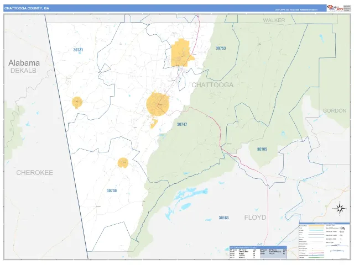The height and width of the screenshot is (265, 354).
Task: Click the 'FLOYD' county label
Action: coord(255,218)
